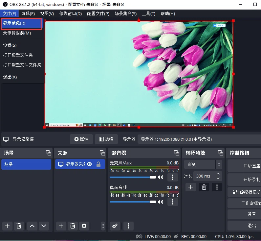Screen dimensions: 261x241
Task: Add a source with the plus icon
Action: coord(61,226)
